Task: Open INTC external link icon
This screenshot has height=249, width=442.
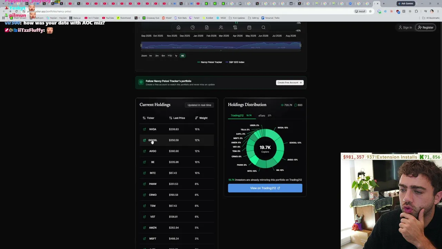Action: tap(144, 173)
